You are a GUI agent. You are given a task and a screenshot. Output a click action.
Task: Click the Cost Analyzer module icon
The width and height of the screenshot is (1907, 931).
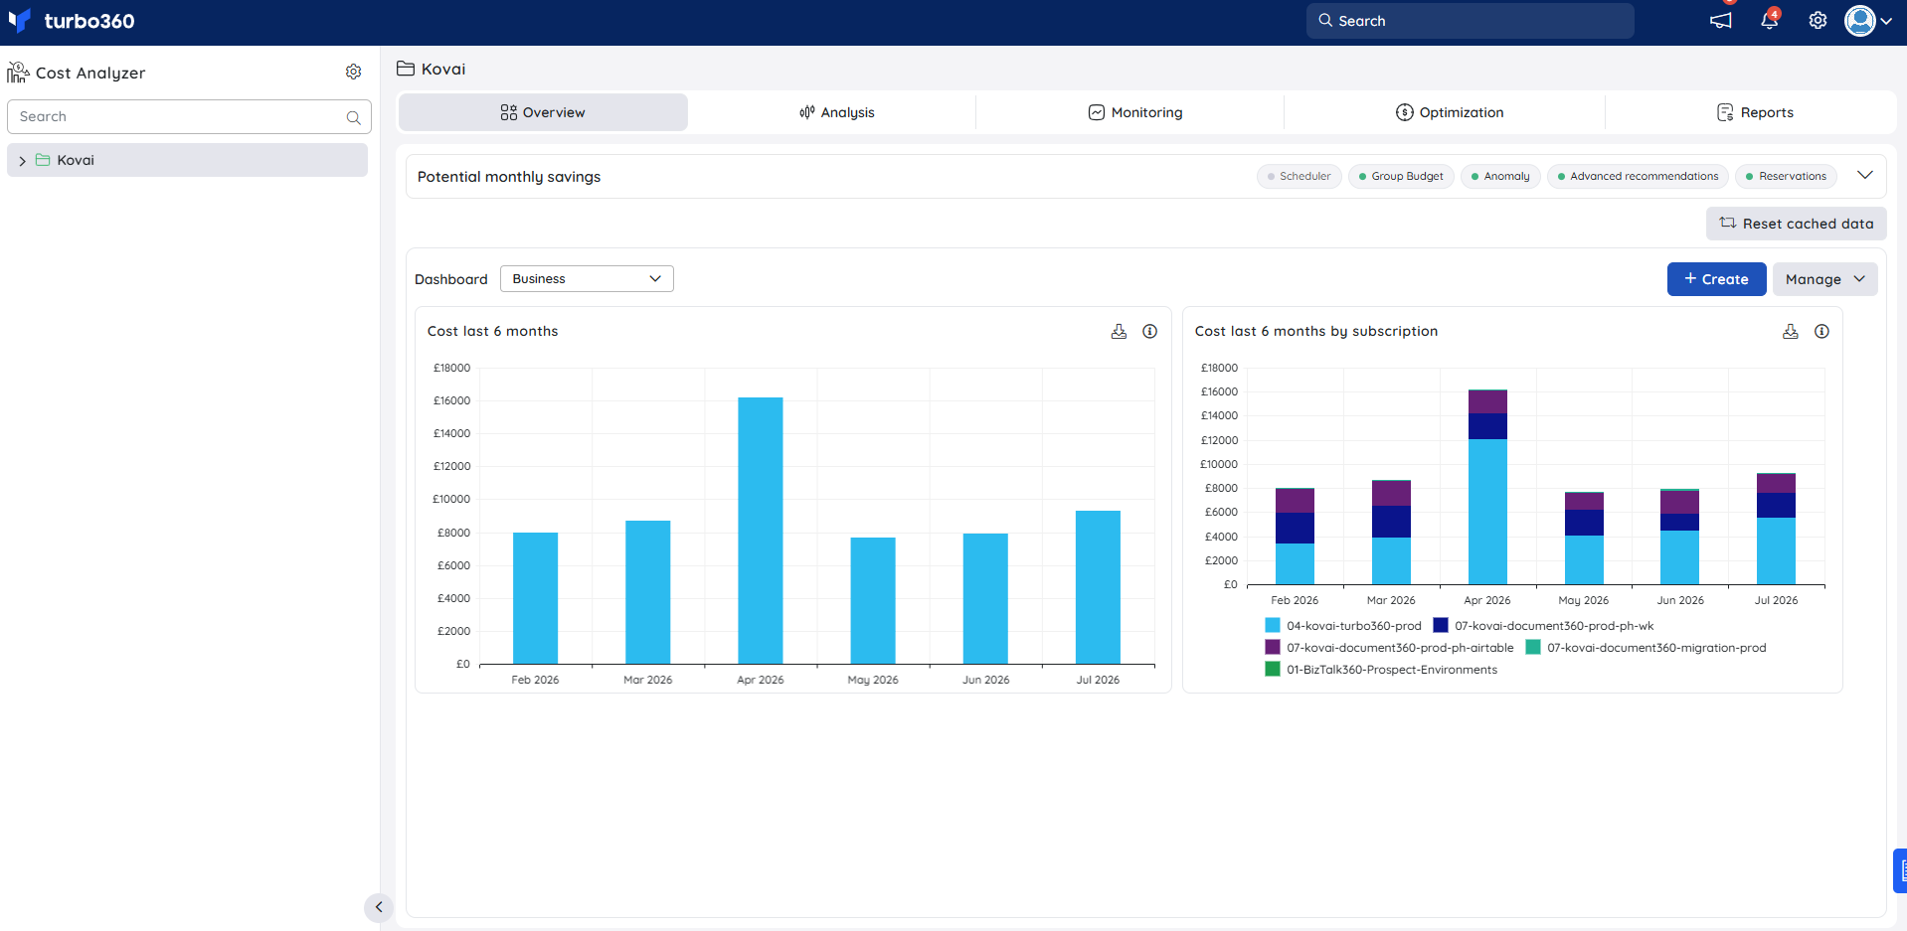[18, 73]
